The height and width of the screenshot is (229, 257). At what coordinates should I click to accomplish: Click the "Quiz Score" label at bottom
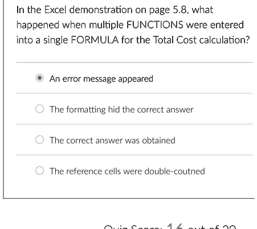(x=133, y=227)
